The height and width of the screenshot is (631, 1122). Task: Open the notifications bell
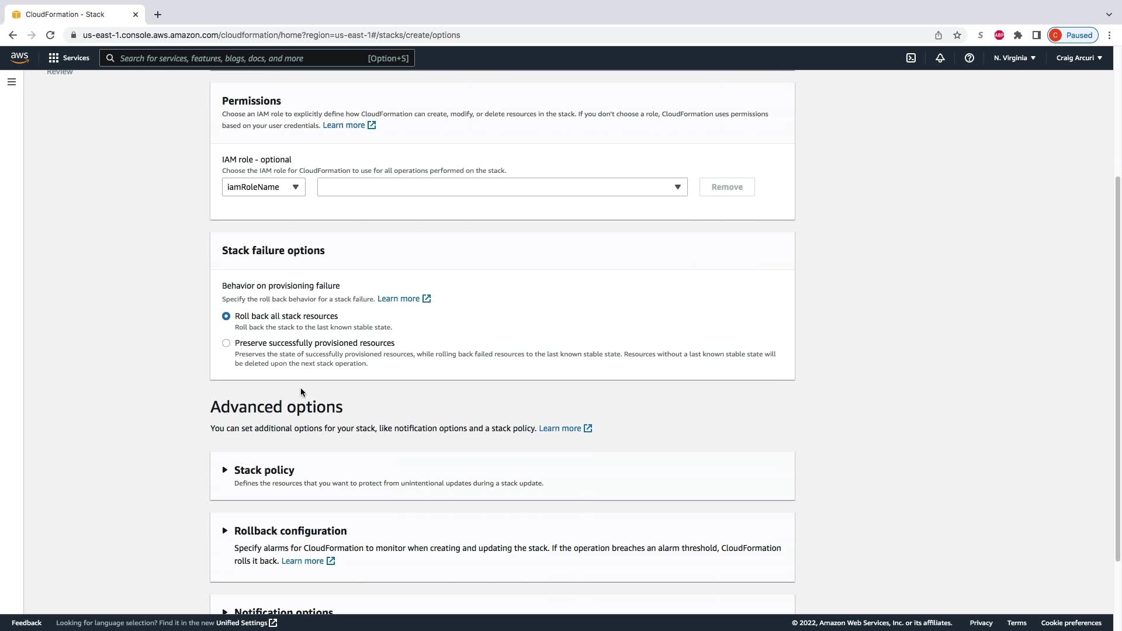click(940, 58)
